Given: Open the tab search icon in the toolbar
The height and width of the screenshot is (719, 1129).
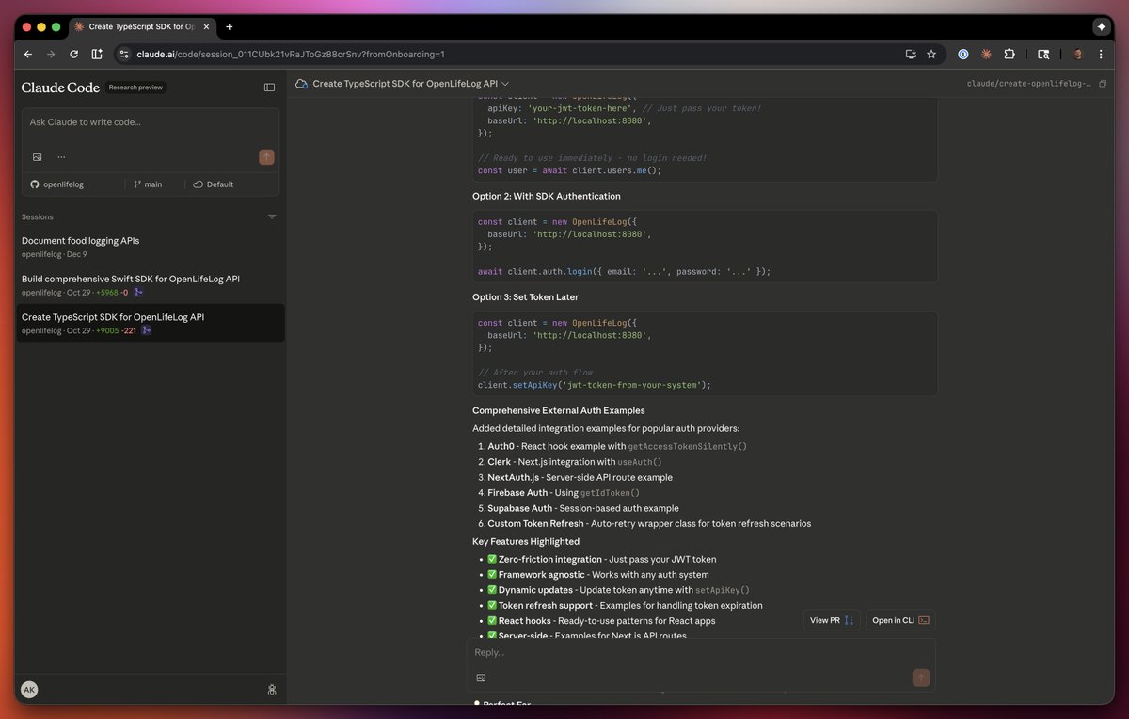Looking at the screenshot, I should click(1042, 55).
